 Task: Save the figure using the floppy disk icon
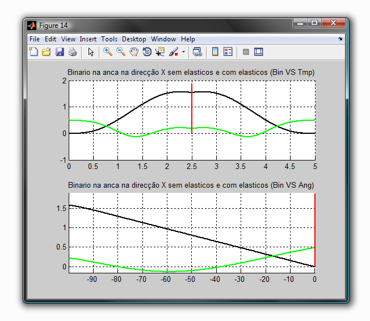pos(60,52)
